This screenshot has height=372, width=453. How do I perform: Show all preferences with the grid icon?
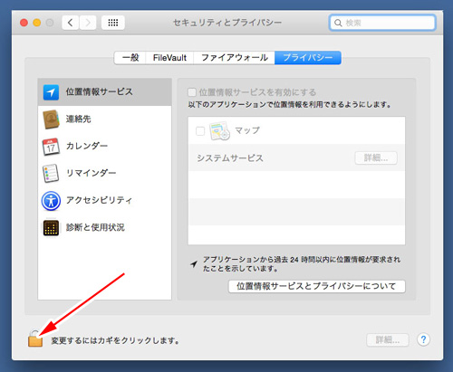113,23
